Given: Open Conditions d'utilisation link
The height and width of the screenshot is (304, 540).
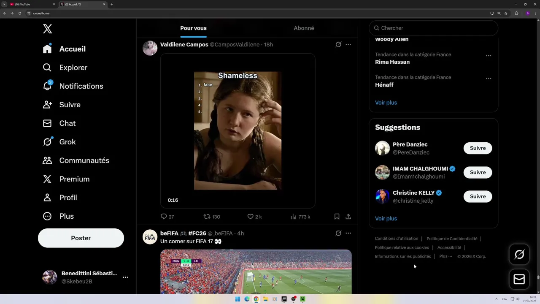Looking at the screenshot, I should [x=397, y=239].
